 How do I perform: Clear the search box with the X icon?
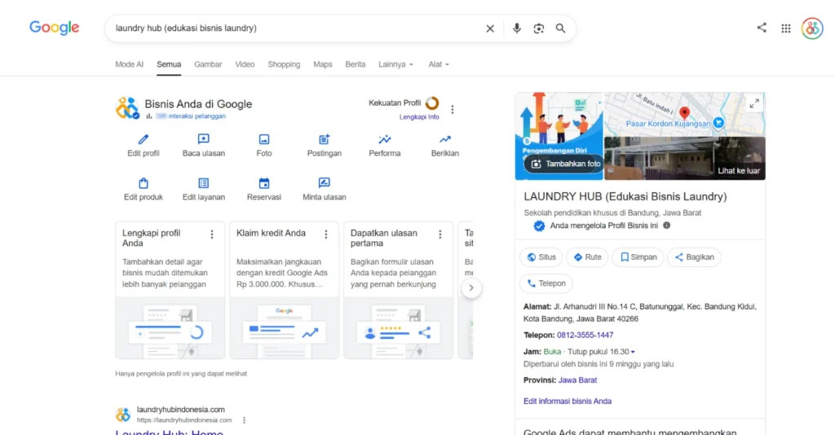[x=490, y=29]
